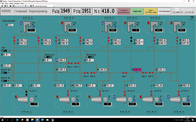Open the View menu

click(6, 4)
